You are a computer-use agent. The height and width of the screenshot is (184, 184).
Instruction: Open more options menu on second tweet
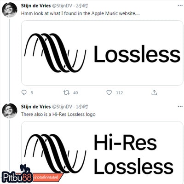point(180,106)
